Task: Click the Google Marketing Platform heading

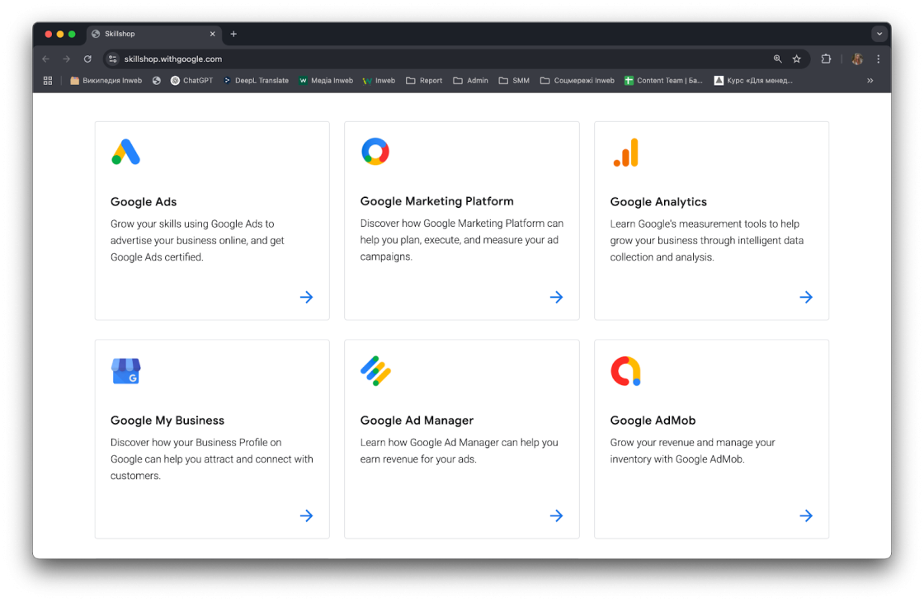Action: (x=436, y=201)
